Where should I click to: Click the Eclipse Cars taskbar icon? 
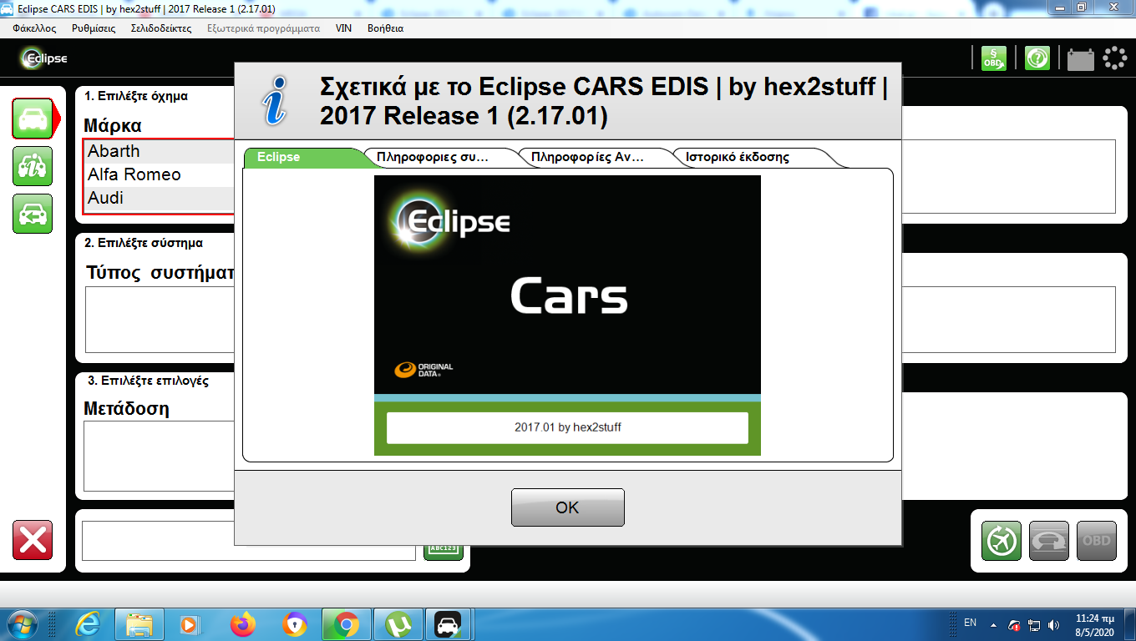pyautogui.click(x=449, y=623)
